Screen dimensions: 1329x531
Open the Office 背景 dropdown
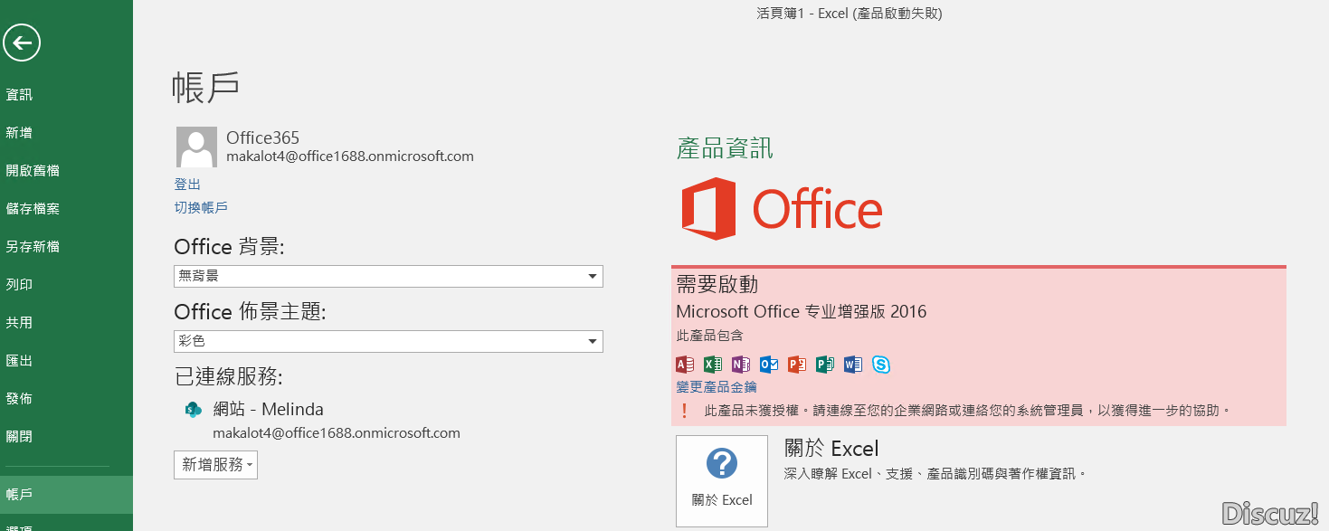tap(388, 276)
